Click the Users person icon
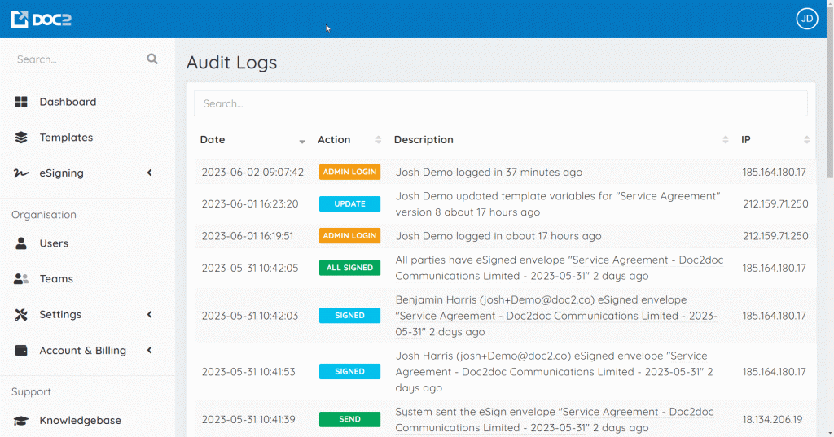The height and width of the screenshot is (437, 834). click(21, 243)
